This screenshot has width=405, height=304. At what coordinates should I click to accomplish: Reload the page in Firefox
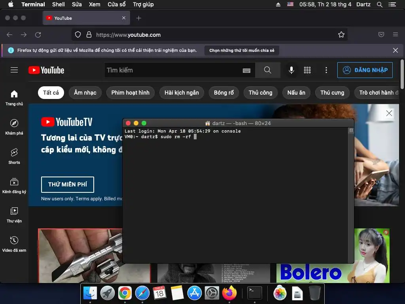click(x=38, y=35)
